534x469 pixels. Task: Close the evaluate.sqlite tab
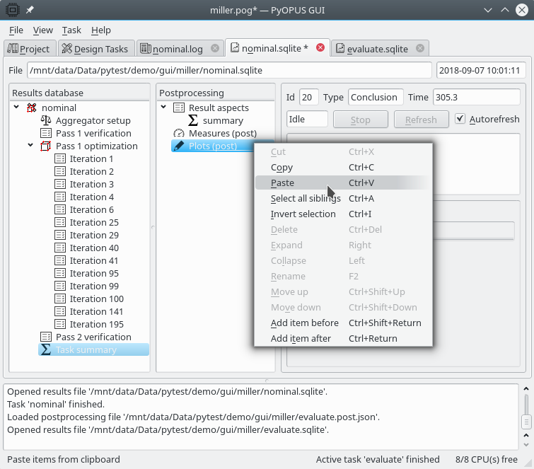420,48
